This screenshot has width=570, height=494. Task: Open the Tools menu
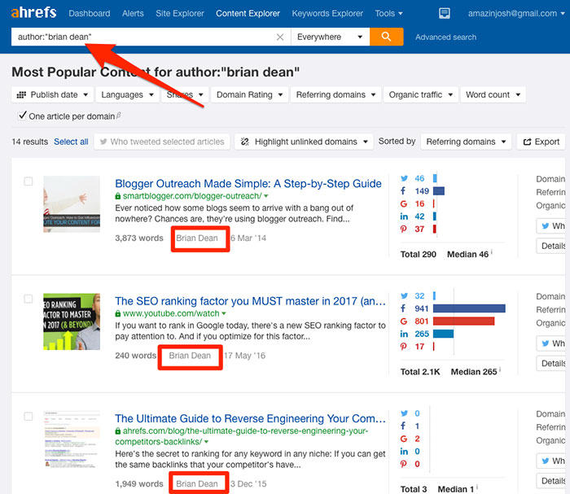(388, 14)
